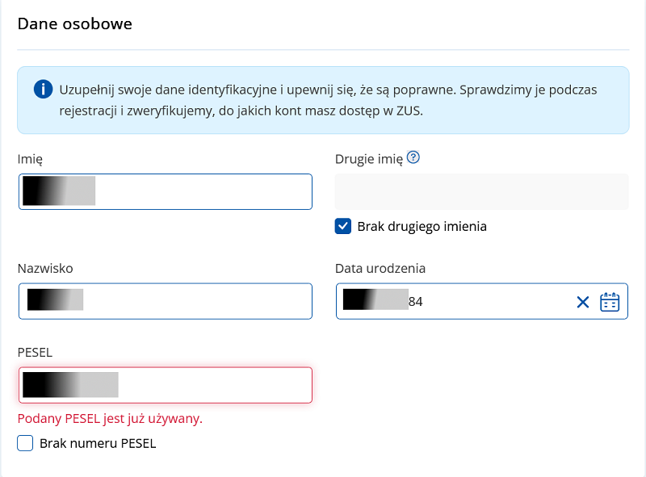Click the PESEL field label
646x477 pixels.
click(x=35, y=353)
